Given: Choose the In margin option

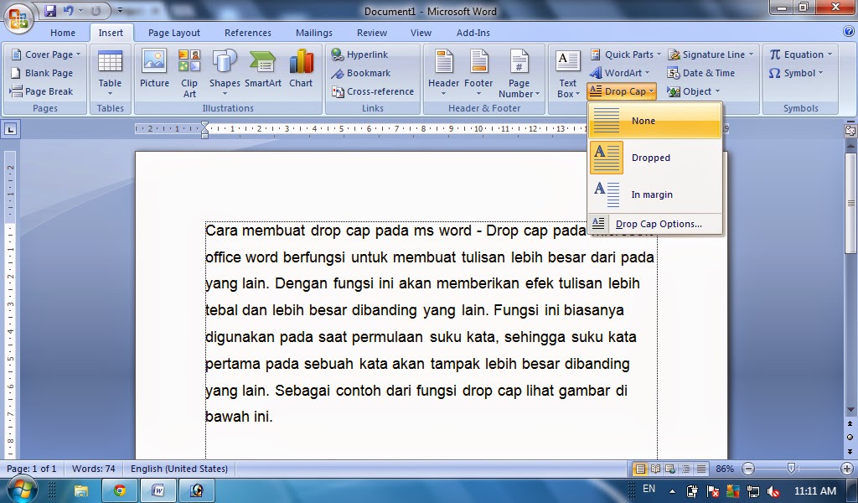Looking at the screenshot, I should point(652,194).
